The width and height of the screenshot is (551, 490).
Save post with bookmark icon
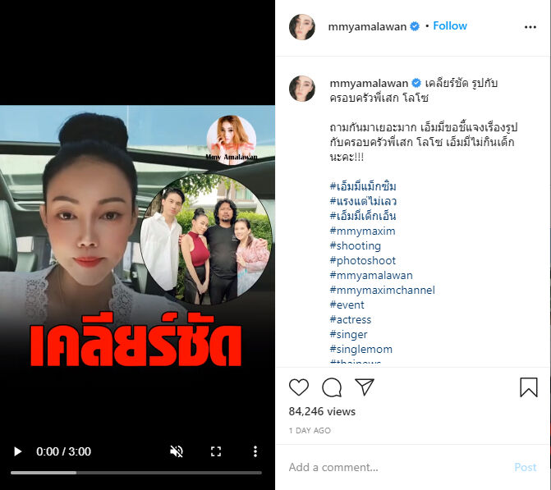(529, 387)
